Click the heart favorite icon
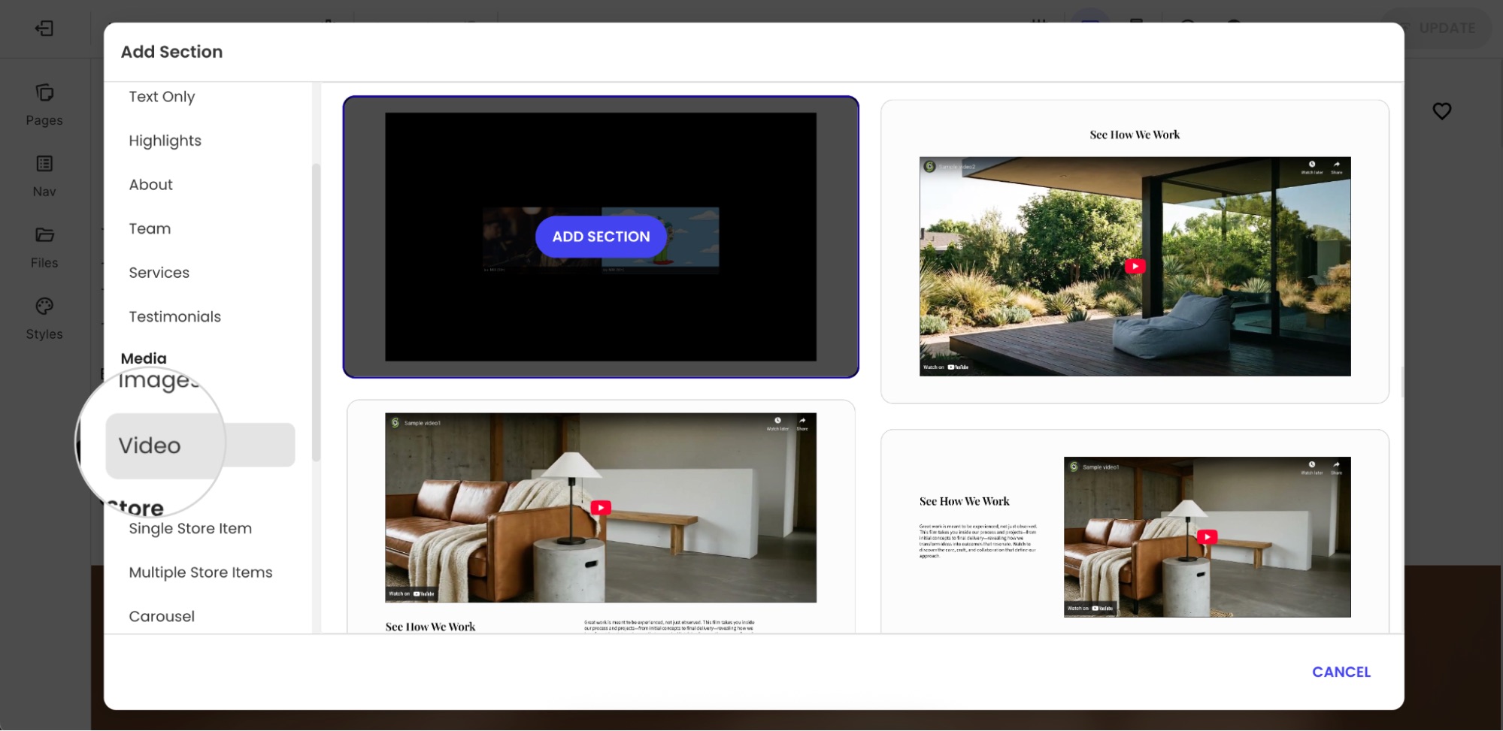This screenshot has height=731, width=1503. pyautogui.click(x=1441, y=111)
